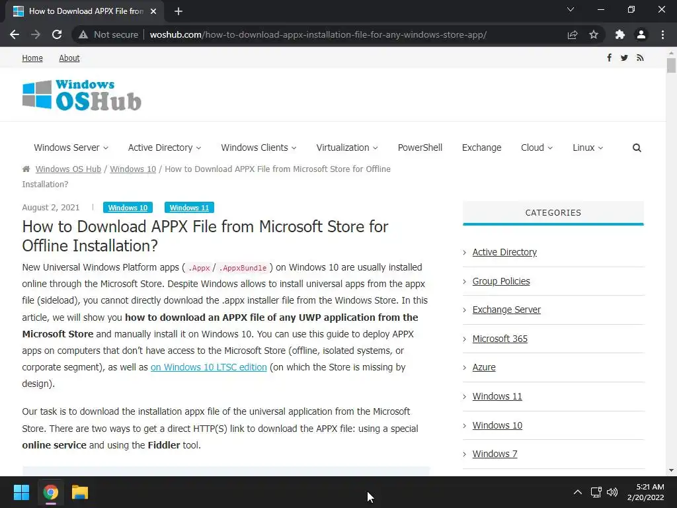The width and height of the screenshot is (677, 508).
Task: Click the CATEGORIES sidebar heading
Action: coord(553,212)
